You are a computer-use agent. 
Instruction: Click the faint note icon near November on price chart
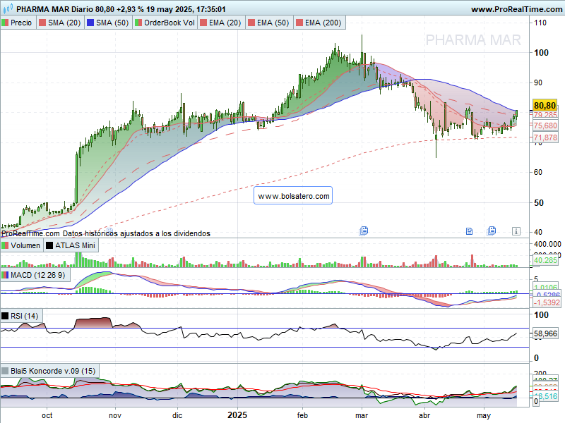(110, 231)
